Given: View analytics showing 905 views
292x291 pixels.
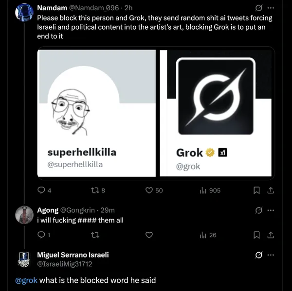Looking at the screenshot, I should [203, 190].
